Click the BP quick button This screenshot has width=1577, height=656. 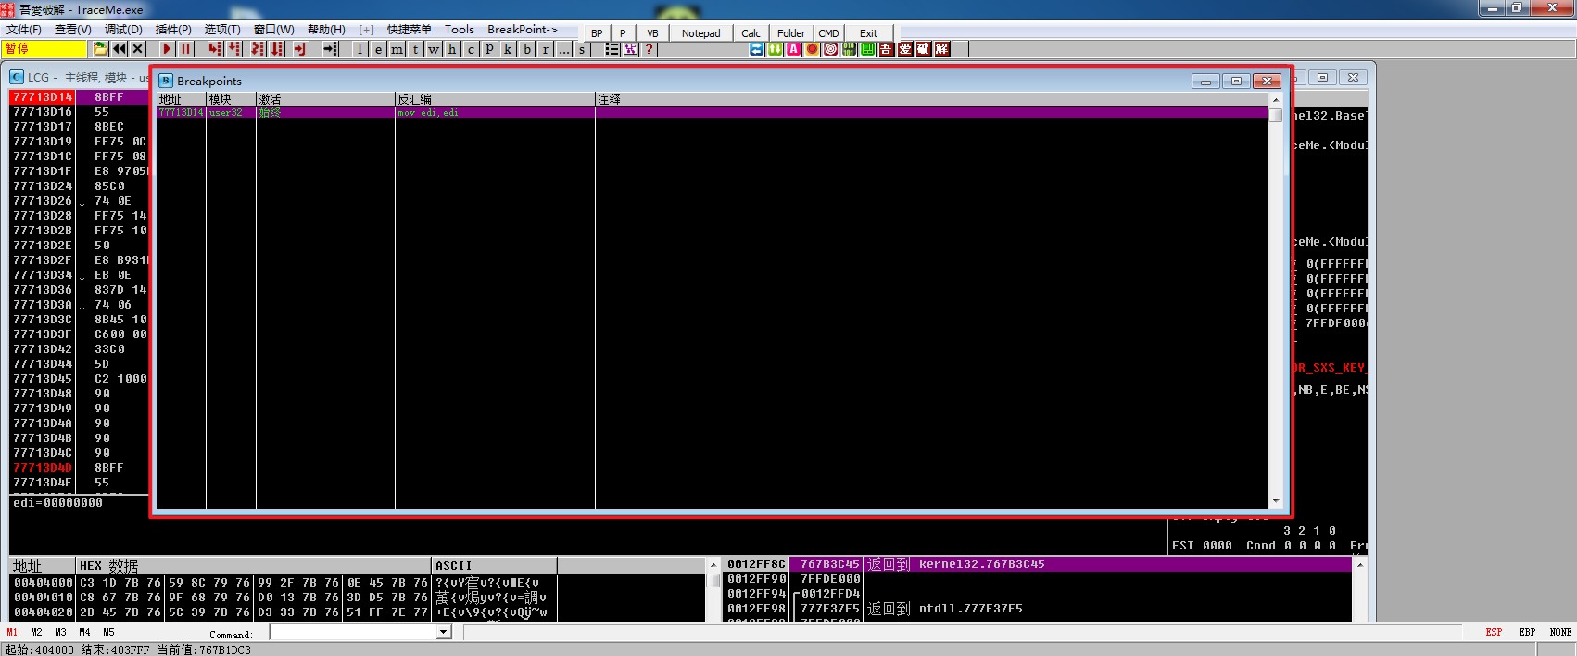597,33
